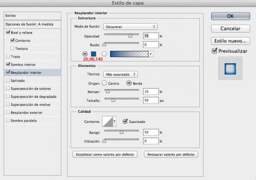This screenshot has height=180, width=256.
Task: Open the gradient picker dropdown arrow
Action: coord(151,54)
